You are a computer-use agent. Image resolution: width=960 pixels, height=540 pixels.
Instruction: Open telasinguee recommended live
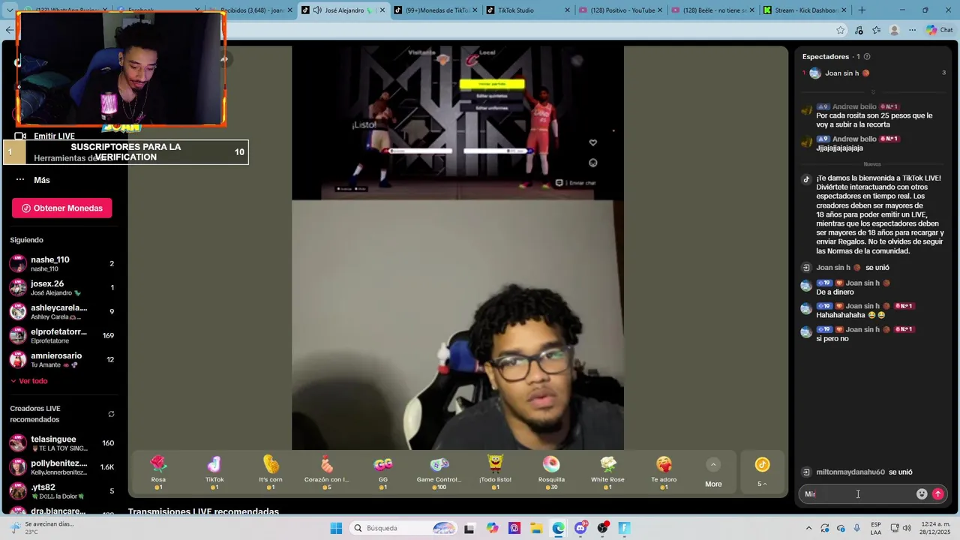click(62, 442)
